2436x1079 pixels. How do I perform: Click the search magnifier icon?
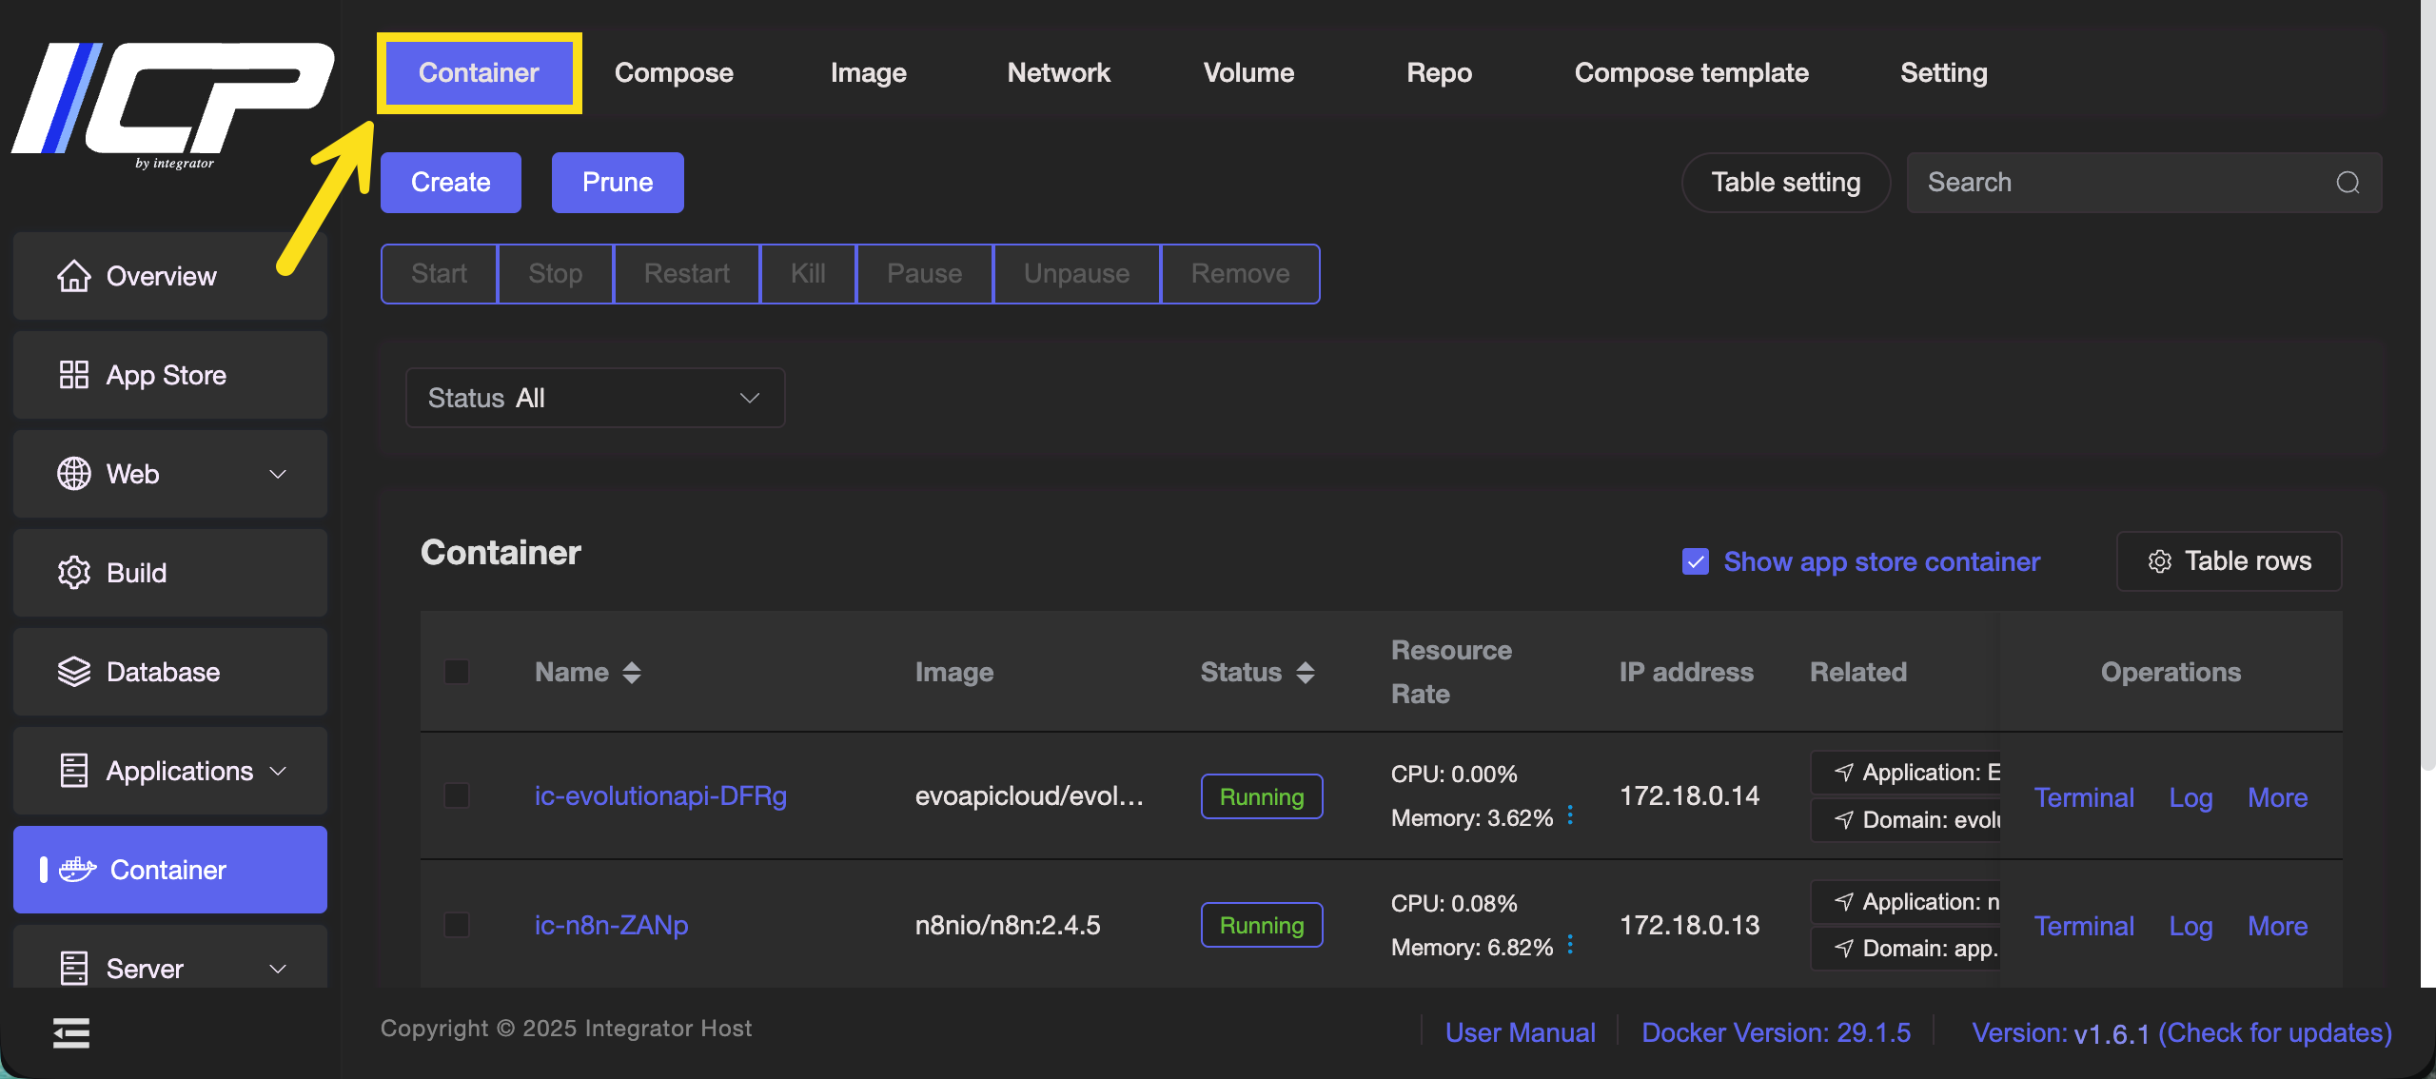[2348, 183]
